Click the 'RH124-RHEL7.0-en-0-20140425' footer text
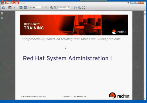The height and width of the screenshot is (103, 147). (34, 96)
